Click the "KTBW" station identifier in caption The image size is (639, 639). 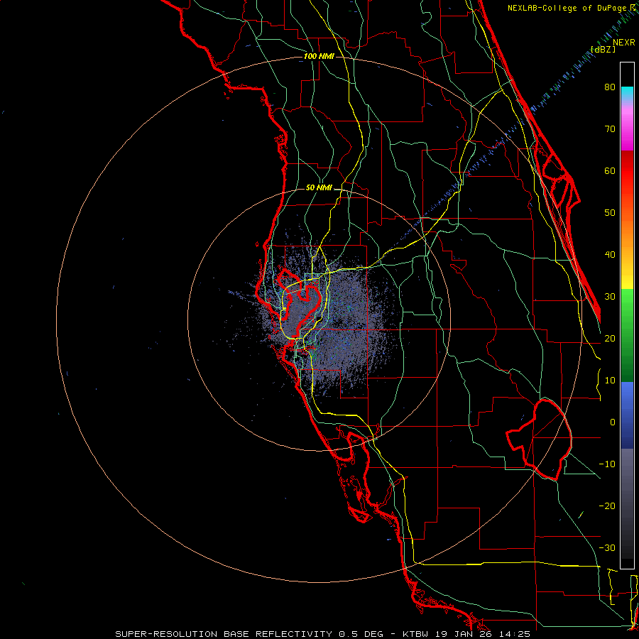(x=417, y=634)
